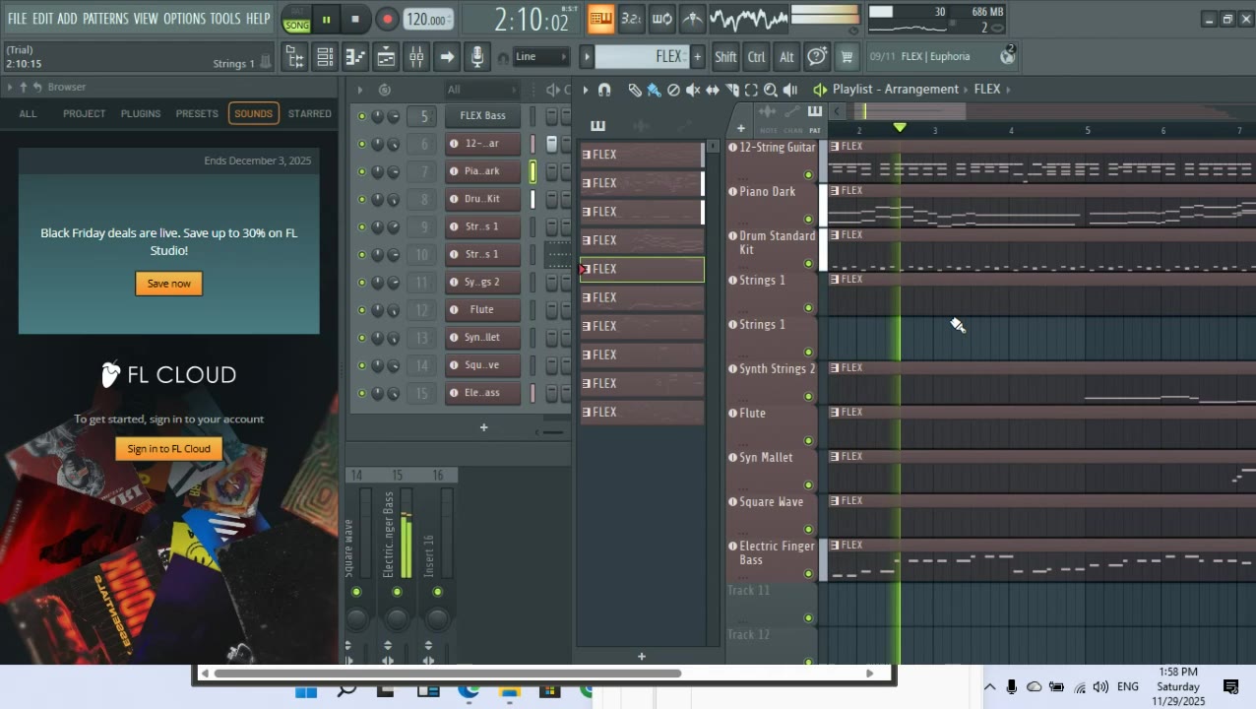1256x709 pixels.
Task: Click the online news globe icon
Action: (1007, 57)
